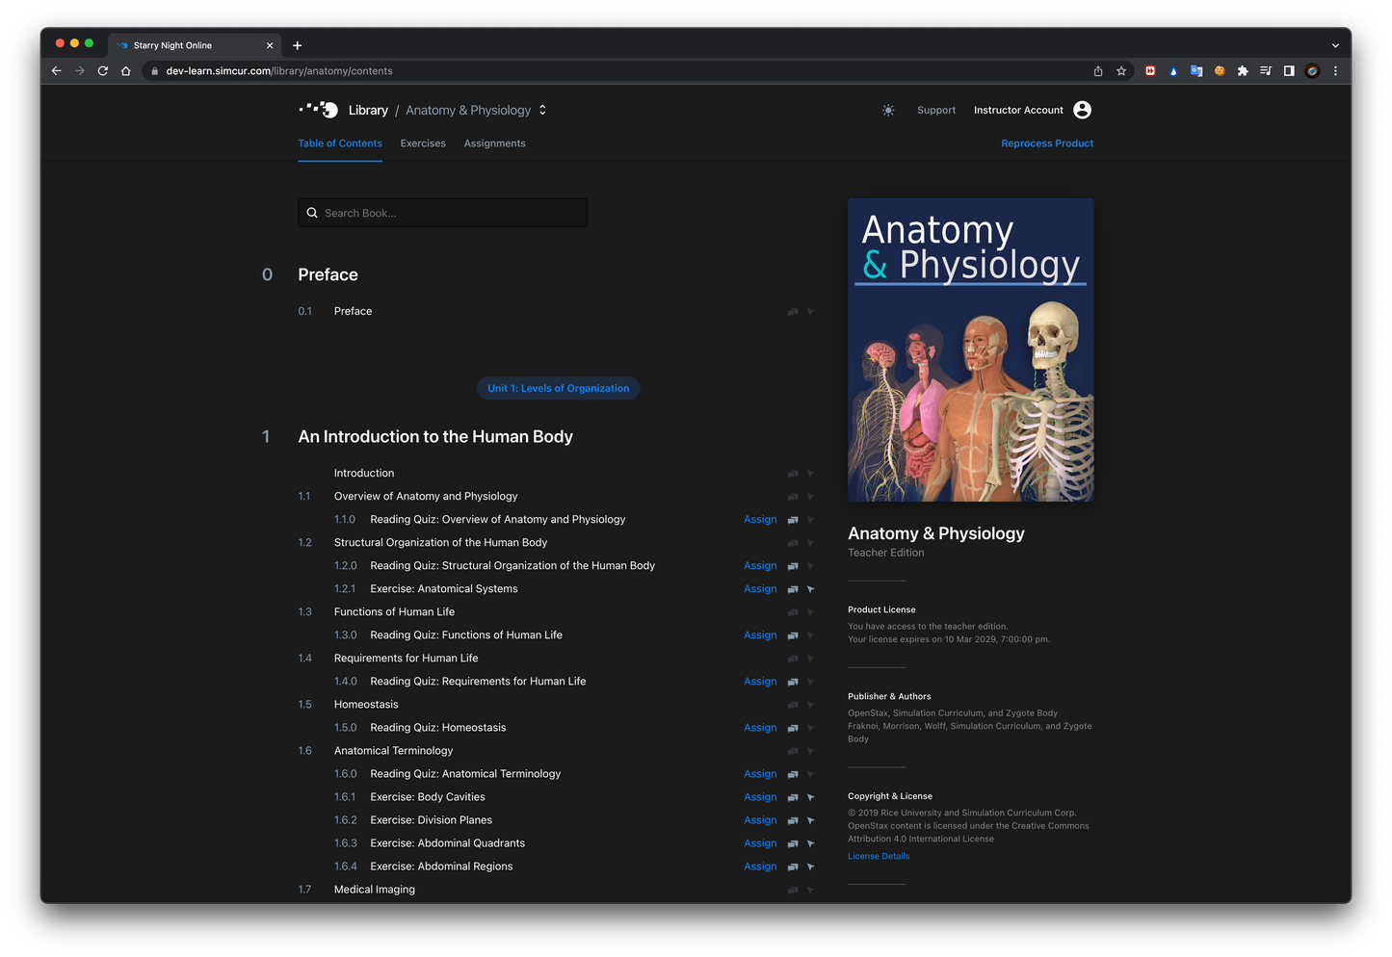
Task: Click the Instructor Account avatar icon
Action: coord(1081,110)
